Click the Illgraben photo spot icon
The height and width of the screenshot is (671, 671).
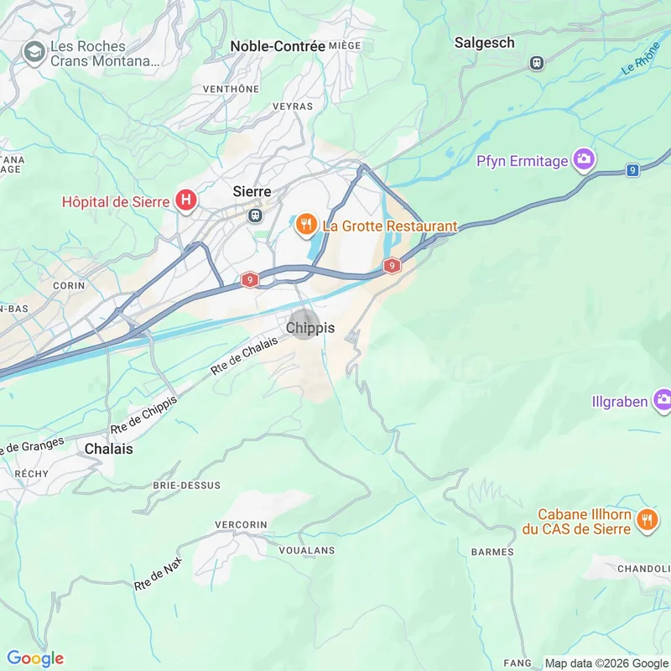tap(663, 401)
